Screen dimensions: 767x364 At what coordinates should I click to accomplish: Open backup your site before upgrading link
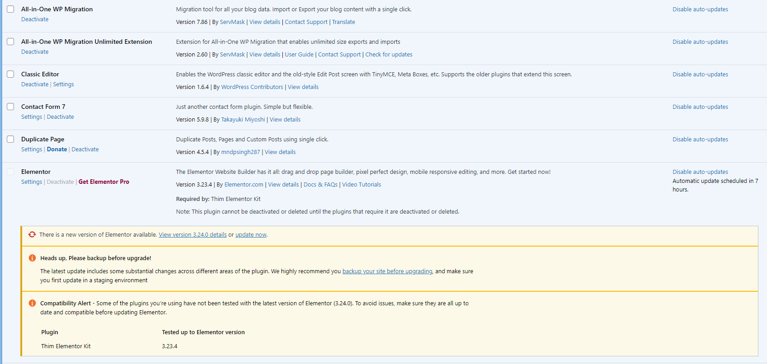pyautogui.click(x=387, y=271)
